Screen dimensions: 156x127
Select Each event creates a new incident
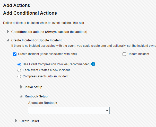coord(19,70)
